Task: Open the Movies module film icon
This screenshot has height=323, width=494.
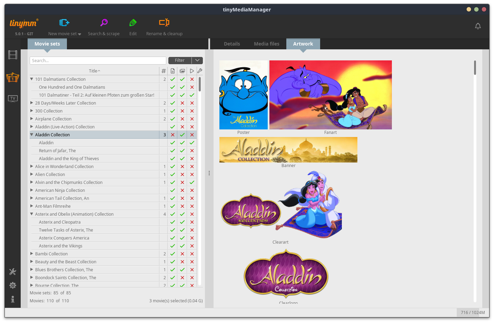Action: point(13,55)
